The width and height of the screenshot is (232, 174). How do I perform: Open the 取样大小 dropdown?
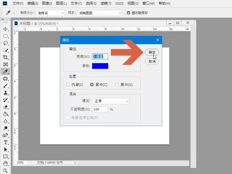pyautogui.click(x=50, y=13)
